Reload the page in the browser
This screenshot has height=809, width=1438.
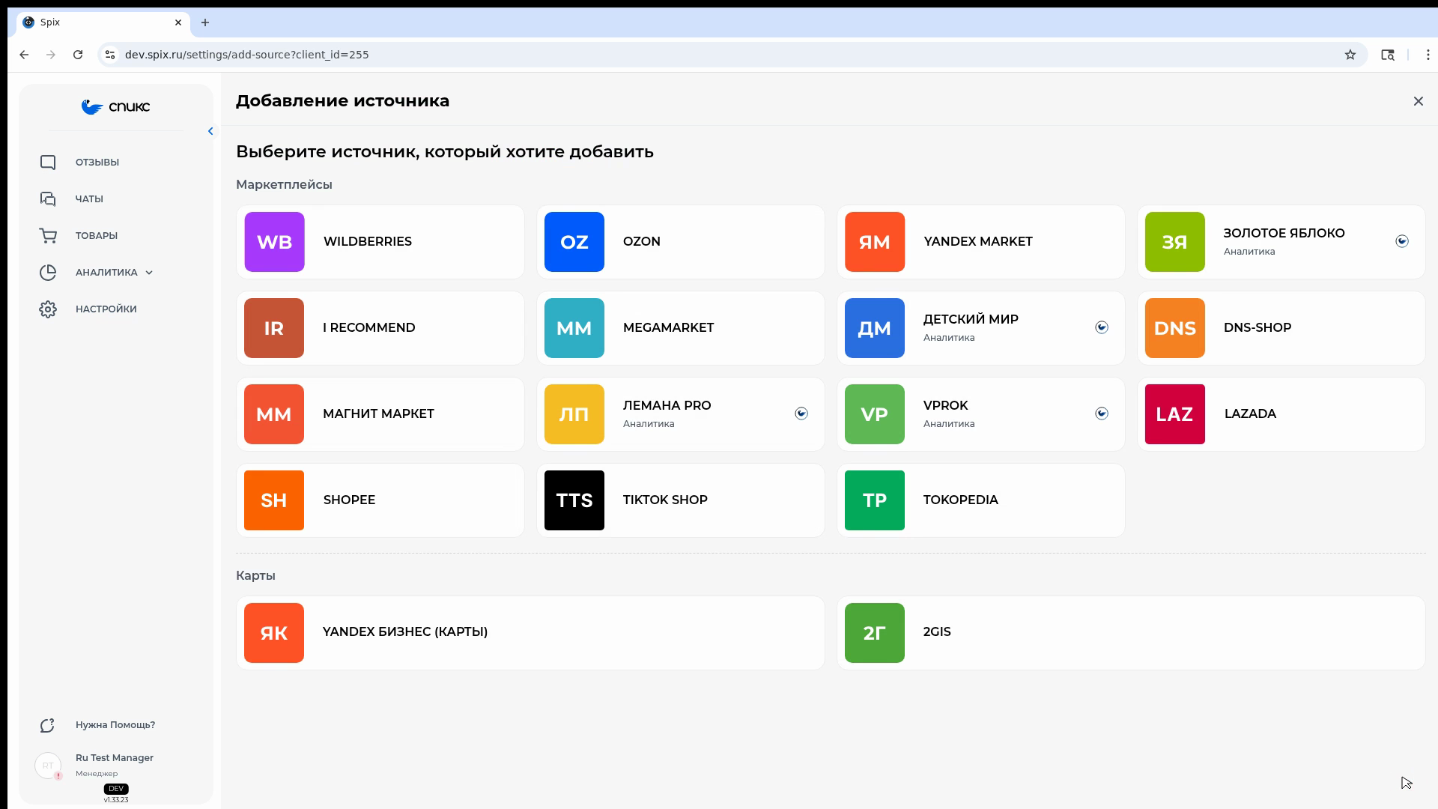(78, 55)
